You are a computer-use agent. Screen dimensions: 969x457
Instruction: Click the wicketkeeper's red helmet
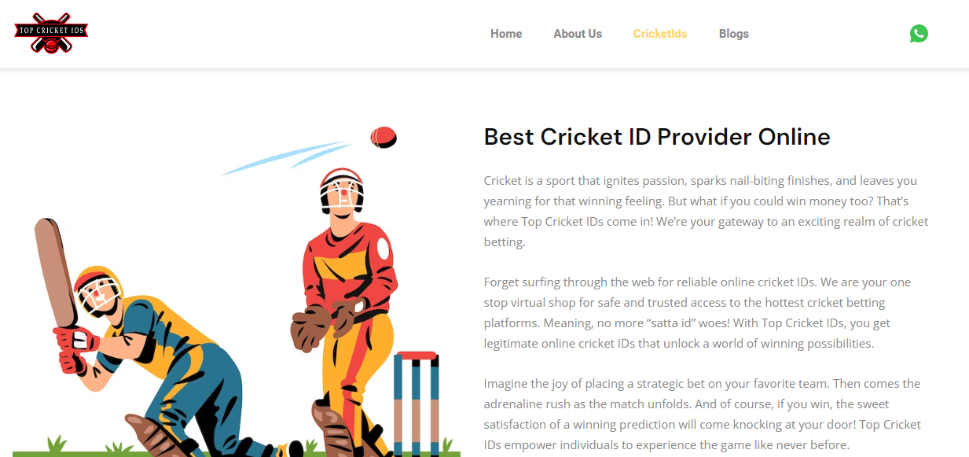342,190
